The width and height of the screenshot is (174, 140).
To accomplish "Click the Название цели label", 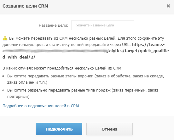I will pyautogui.click(x=54, y=25).
